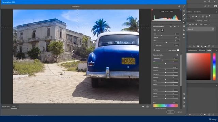Toggle shadow clipping warning on histogram

point(152,10)
